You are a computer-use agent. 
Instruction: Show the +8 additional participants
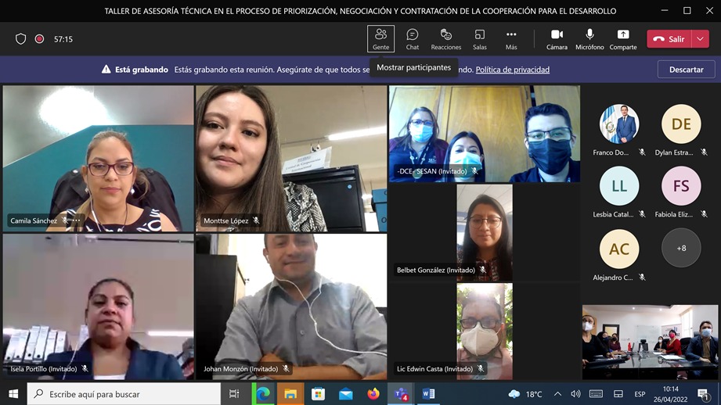pyautogui.click(x=681, y=248)
